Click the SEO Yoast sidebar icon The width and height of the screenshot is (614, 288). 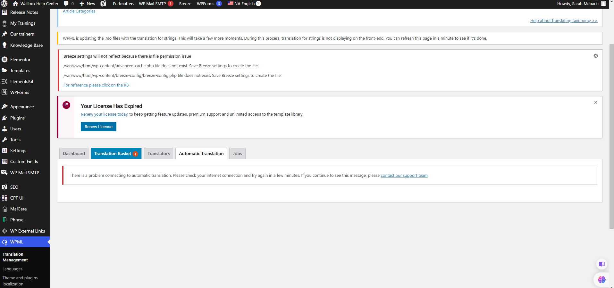point(4,187)
